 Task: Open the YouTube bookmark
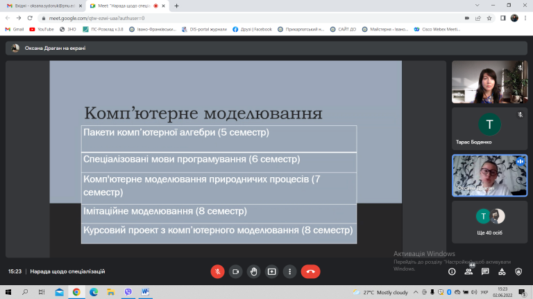click(42, 30)
